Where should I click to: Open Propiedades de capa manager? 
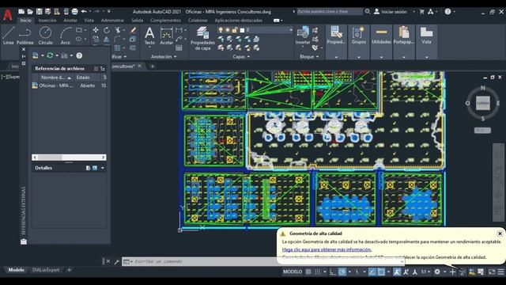point(202,38)
